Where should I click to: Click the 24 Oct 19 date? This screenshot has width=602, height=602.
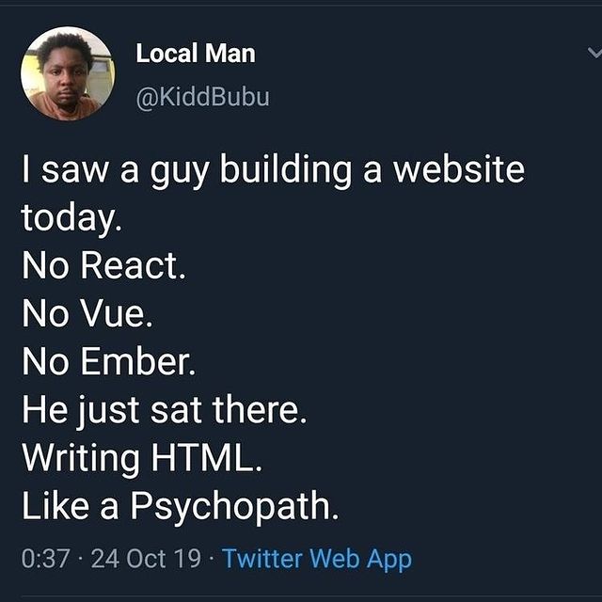(146, 558)
